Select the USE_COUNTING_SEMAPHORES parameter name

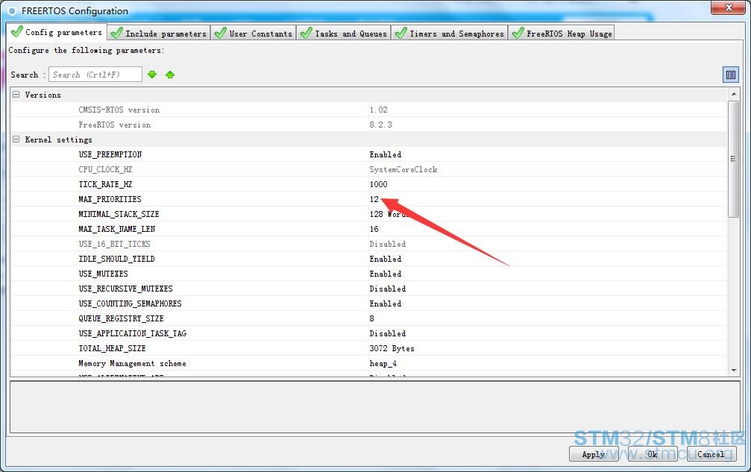coord(131,303)
